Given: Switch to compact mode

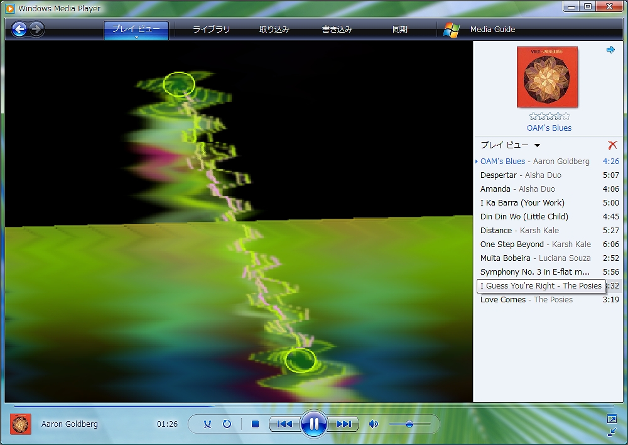Looking at the screenshot, I should [612, 432].
